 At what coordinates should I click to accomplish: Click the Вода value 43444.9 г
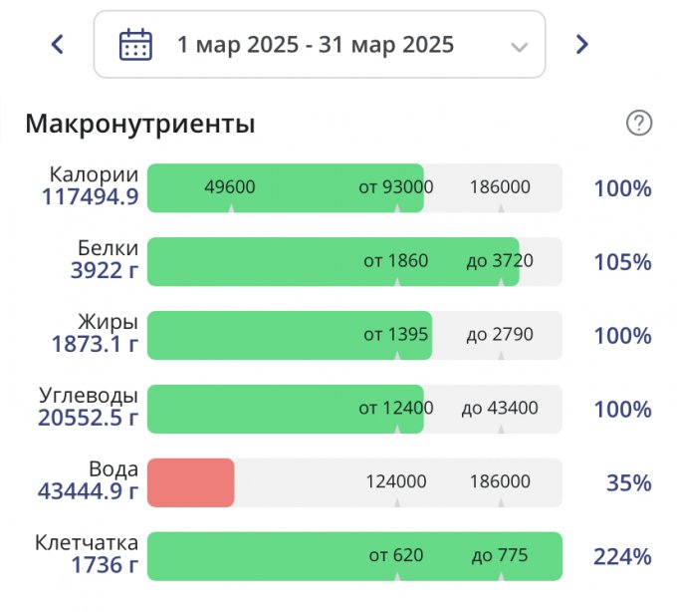[x=88, y=491]
